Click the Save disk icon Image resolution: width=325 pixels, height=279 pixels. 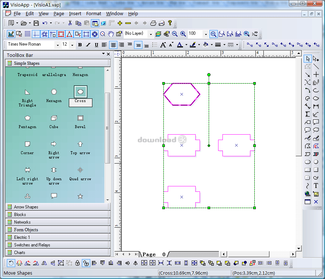point(36,23)
